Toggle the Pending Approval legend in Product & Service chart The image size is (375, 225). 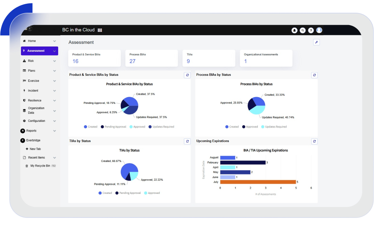[x=113, y=127]
